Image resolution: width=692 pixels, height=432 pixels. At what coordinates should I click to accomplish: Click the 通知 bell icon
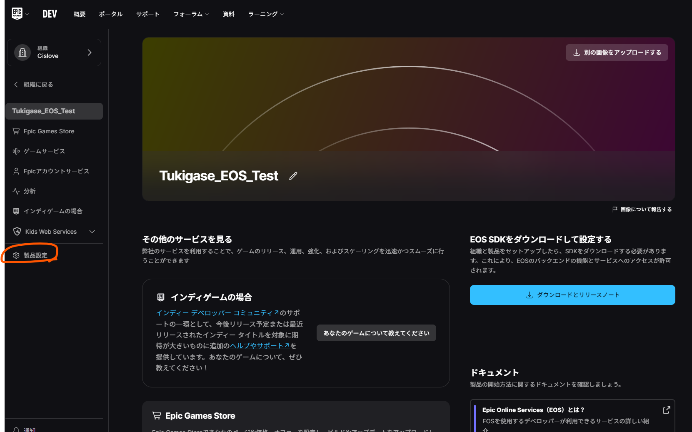16,430
